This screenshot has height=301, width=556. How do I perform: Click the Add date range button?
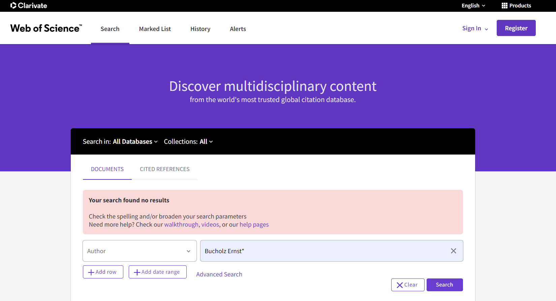click(157, 272)
